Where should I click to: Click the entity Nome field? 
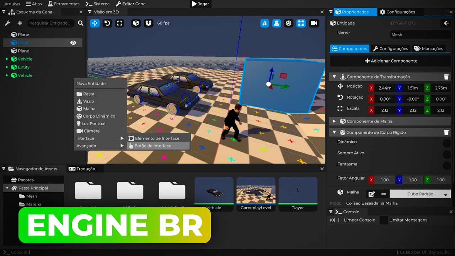420,34
